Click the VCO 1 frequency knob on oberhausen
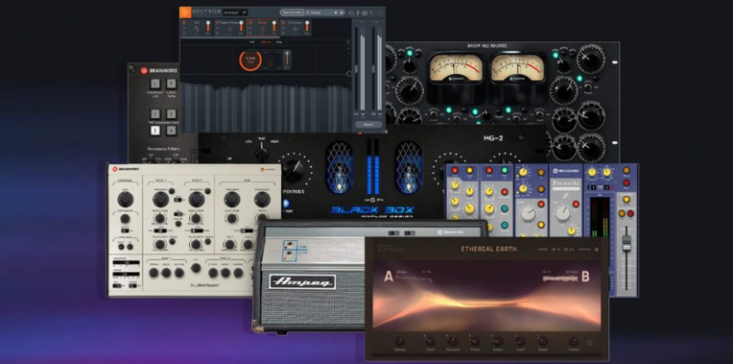 click(161, 199)
